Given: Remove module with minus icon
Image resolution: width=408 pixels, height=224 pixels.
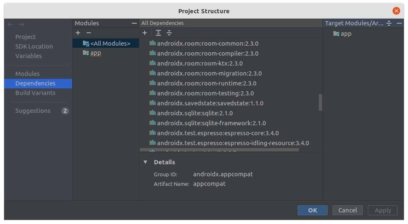Looking at the screenshot, I should click(89, 33).
